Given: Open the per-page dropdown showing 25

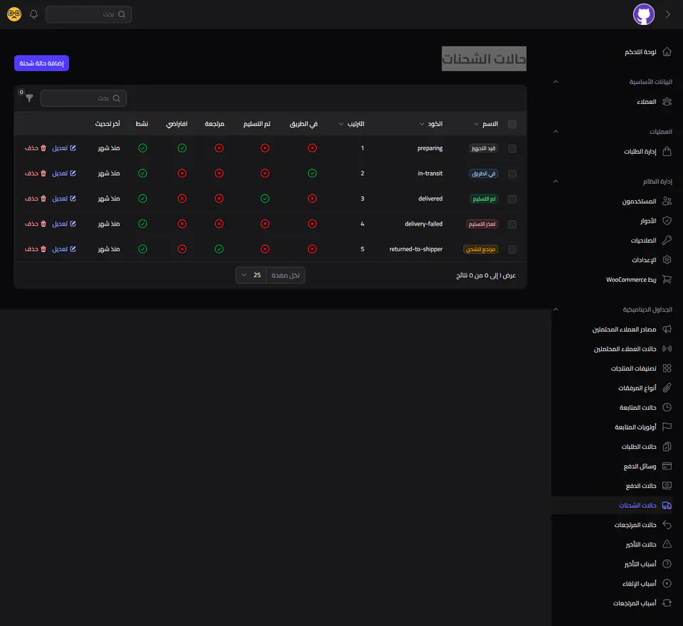Looking at the screenshot, I should point(251,275).
